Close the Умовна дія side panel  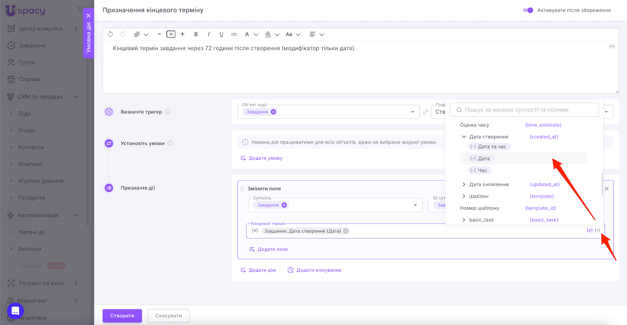click(x=89, y=16)
